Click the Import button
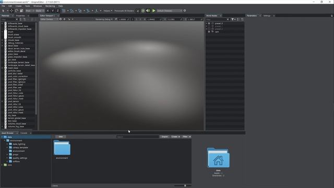This screenshot has width=334, height=188. tap(165, 137)
